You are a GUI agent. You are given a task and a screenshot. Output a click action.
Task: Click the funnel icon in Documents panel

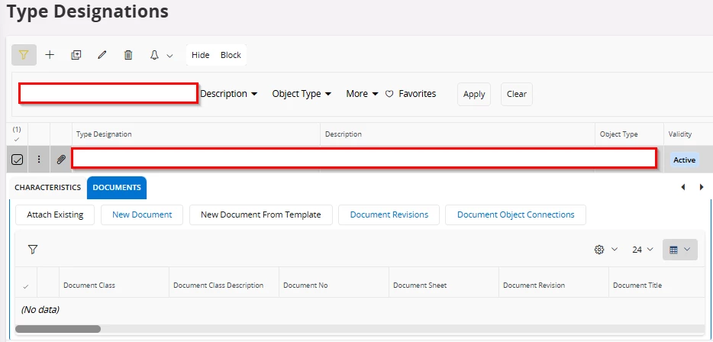[x=33, y=250]
